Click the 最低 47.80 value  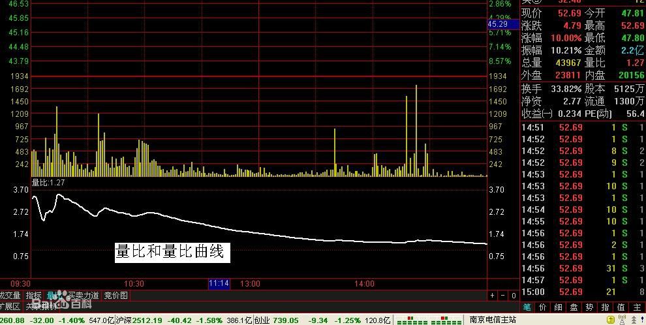click(633, 39)
